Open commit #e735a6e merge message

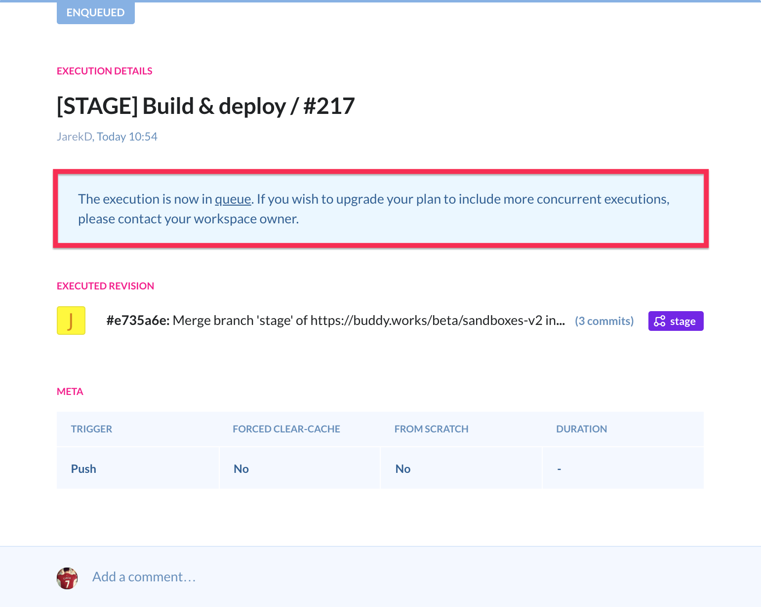335,321
